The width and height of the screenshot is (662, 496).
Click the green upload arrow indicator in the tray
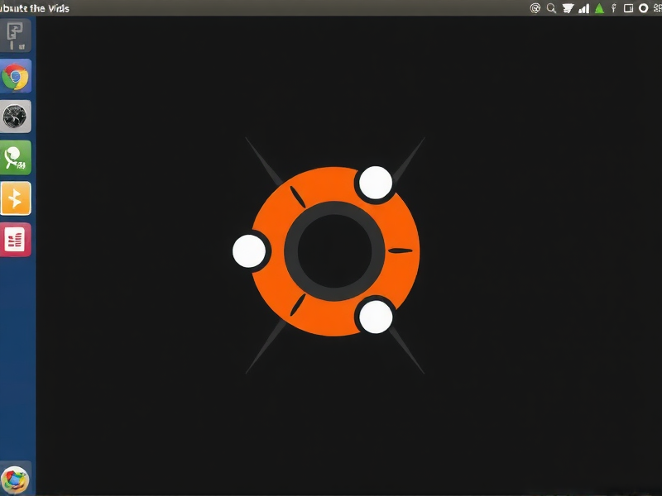pos(598,7)
